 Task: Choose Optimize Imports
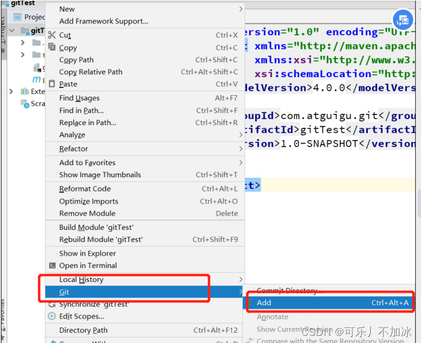click(x=145, y=201)
